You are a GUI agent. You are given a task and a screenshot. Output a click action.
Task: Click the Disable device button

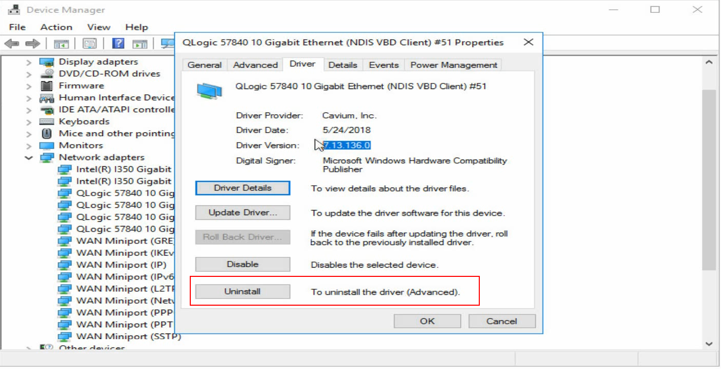click(243, 264)
